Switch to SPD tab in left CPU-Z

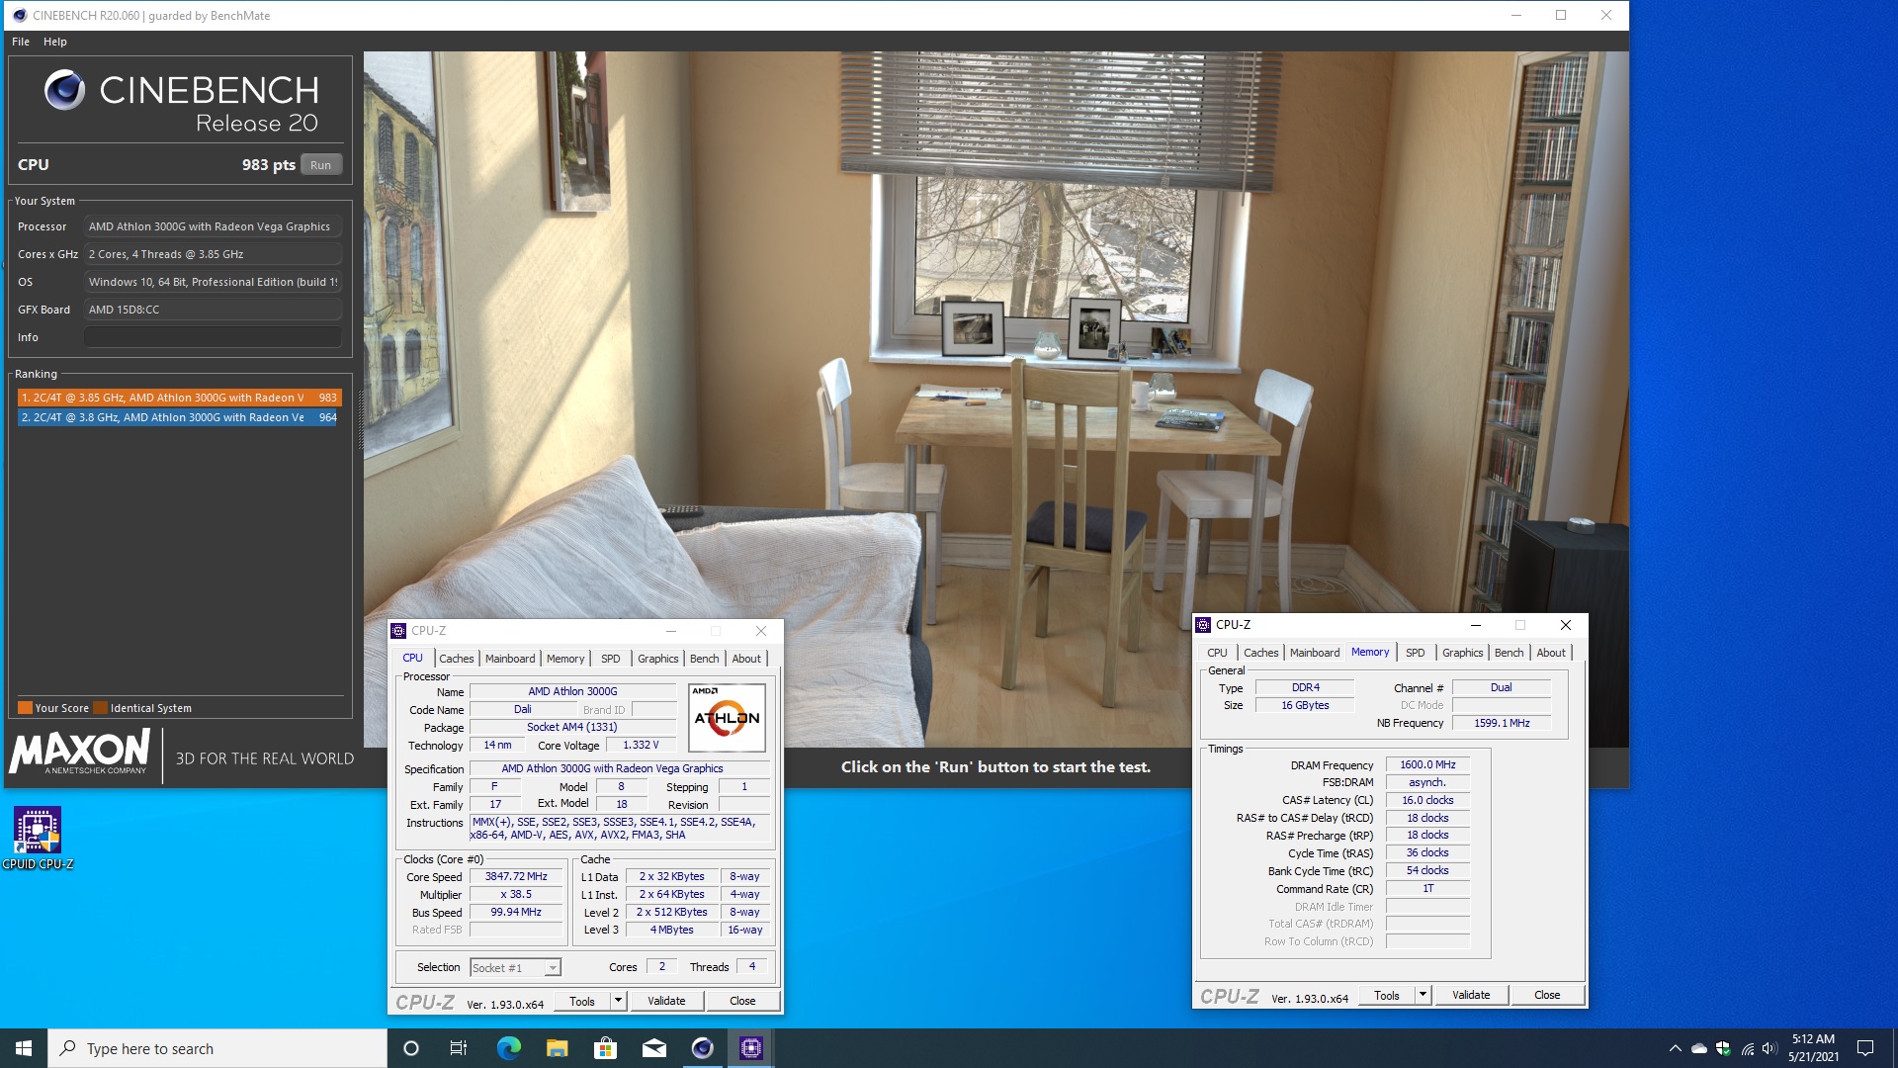pos(611,659)
